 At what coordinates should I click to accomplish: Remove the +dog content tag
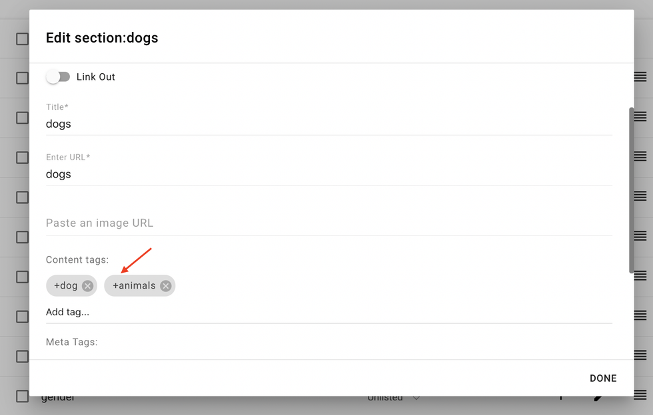point(87,285)
